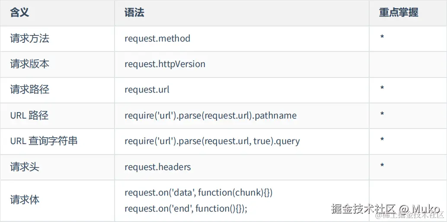Click the asterisk in the 请求方法 row
The image size is (447, 222).
point(382,38)
